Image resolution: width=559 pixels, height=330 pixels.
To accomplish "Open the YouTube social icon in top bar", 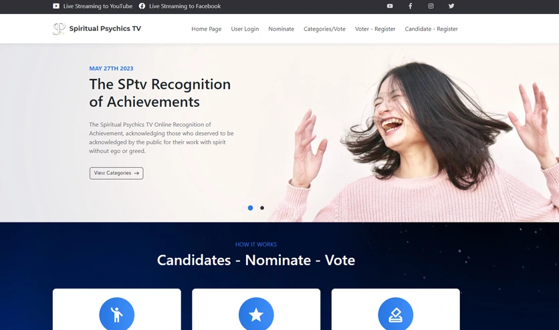I will (x=390, y=6).
